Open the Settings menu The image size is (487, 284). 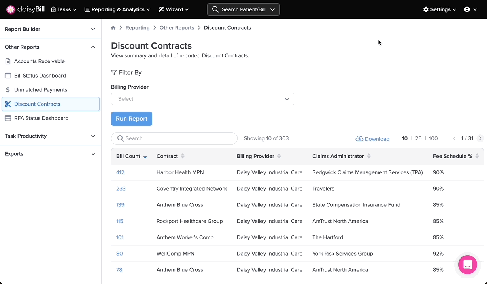coord(440,9)
